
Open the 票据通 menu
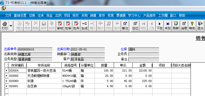[121, 16]
